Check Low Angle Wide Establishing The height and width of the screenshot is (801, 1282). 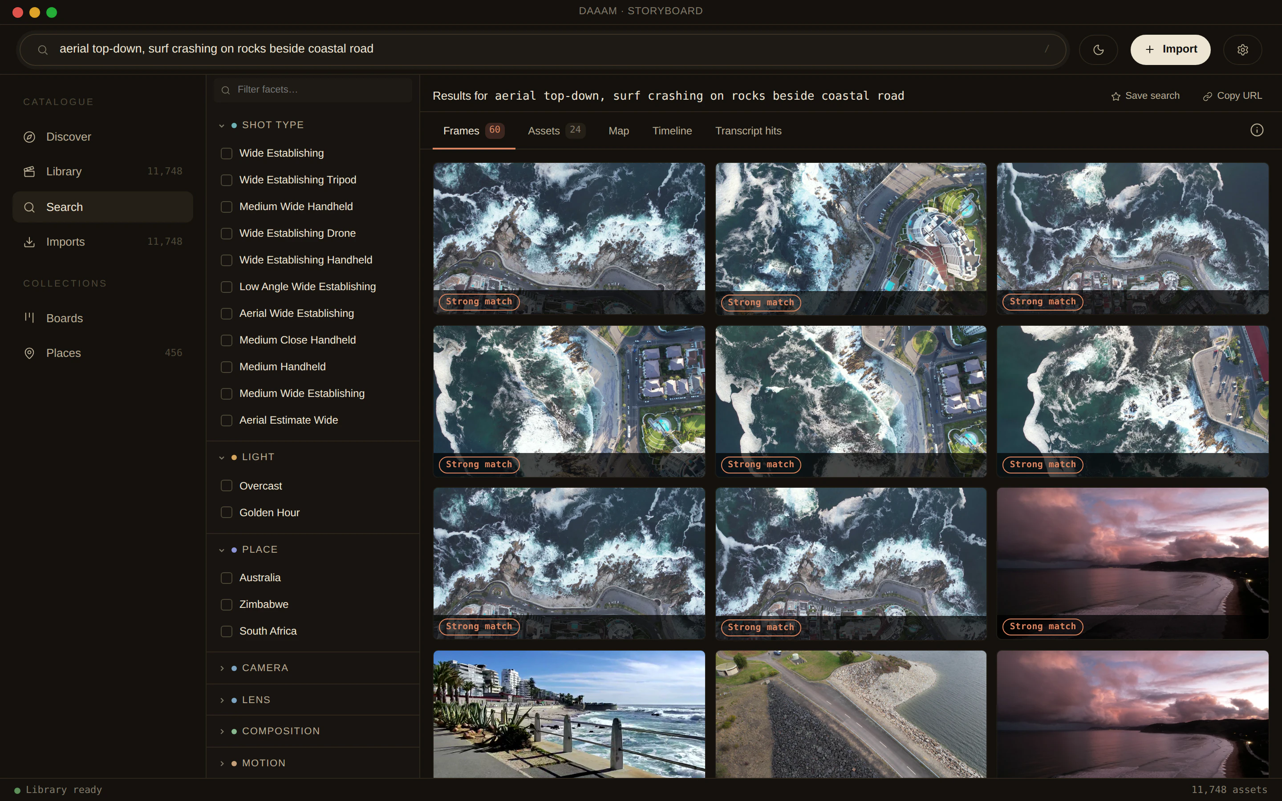pyautogui.click(x=226, y=287)
